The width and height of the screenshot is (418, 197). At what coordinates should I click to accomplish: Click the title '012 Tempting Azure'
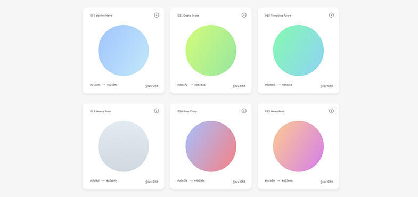point(278,15)
